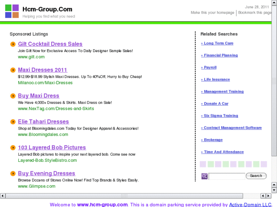277x207 pixels.
Task: Click the orange arrow icon beside Buy Maxi Dress
Action: (13, 96)
